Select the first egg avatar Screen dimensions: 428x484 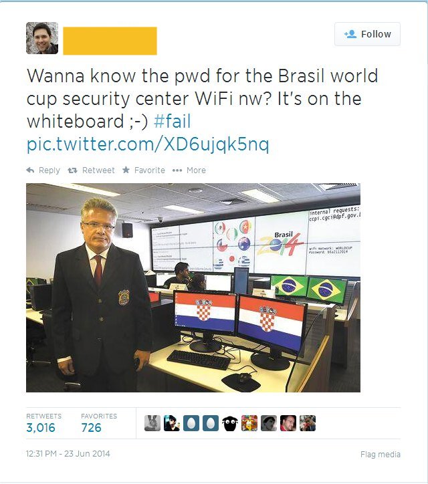point(191,423)
